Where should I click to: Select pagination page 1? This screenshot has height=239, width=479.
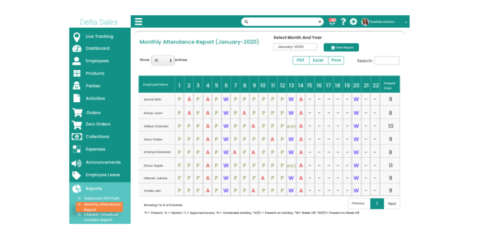coord(377,203)
